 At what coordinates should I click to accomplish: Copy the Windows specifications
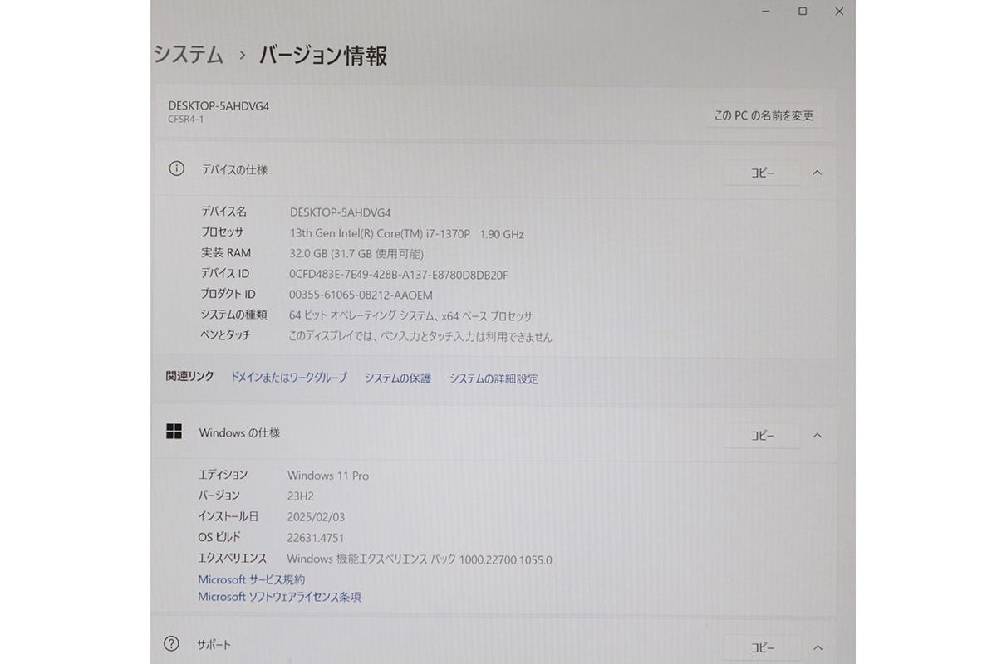pyautogui.click(x=762, y=436)
